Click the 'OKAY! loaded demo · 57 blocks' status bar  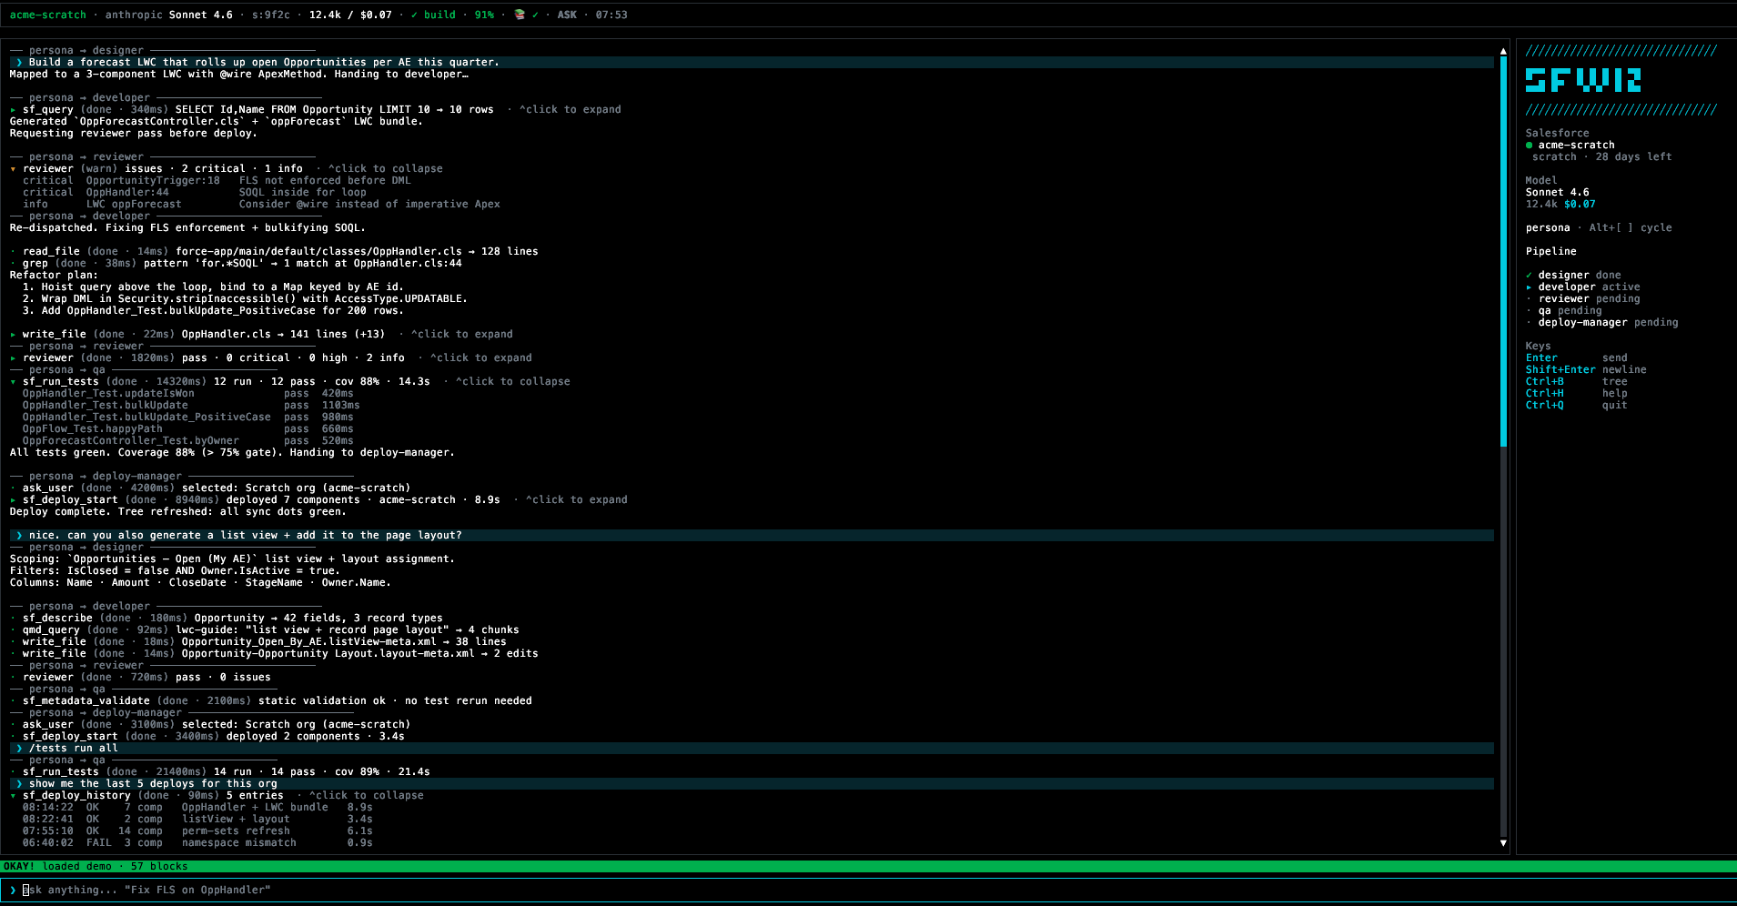(868, 866)
